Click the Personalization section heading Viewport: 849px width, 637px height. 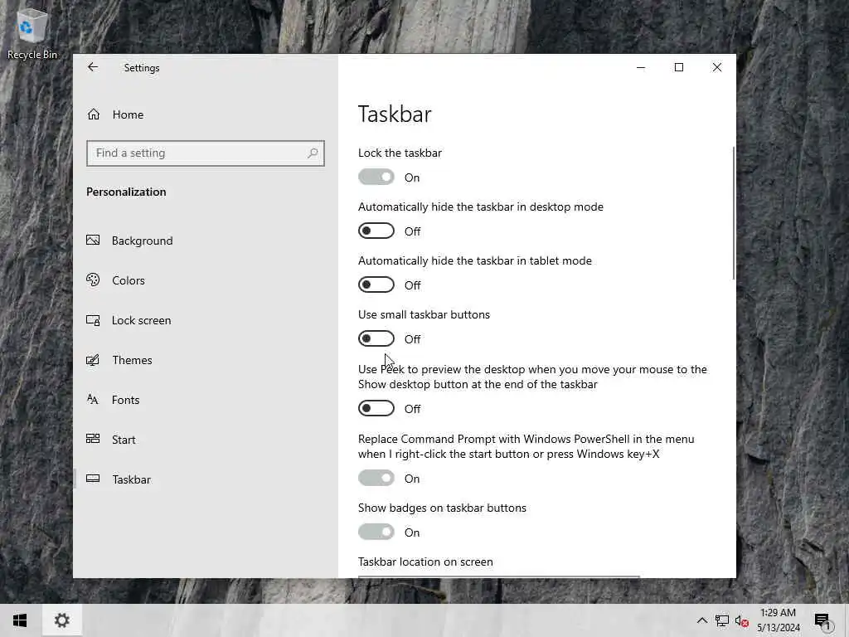click(126, 192)
